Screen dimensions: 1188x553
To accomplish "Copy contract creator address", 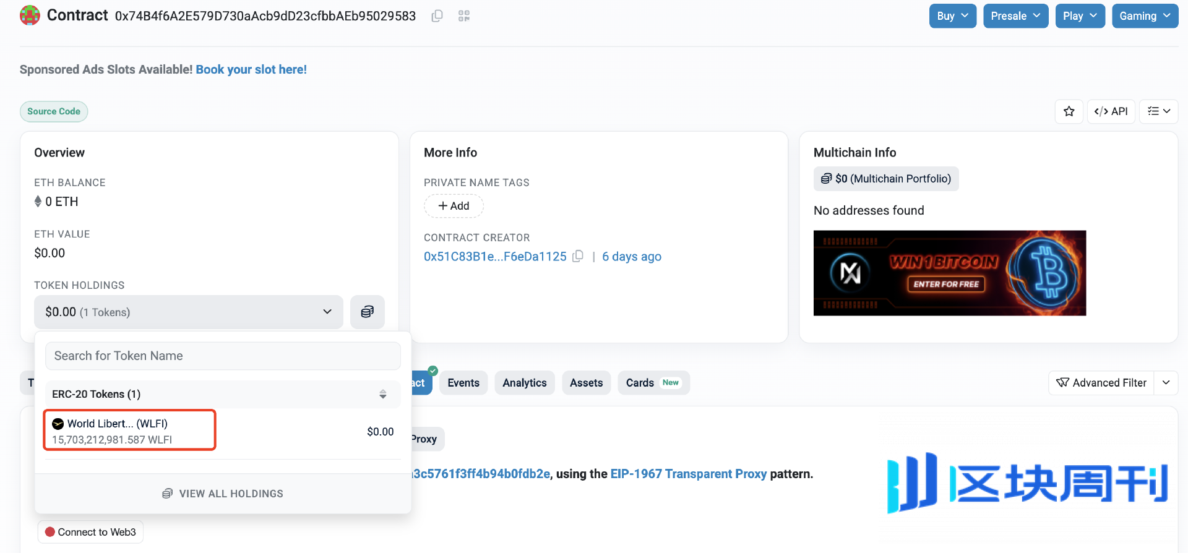I will click(578, 256).
